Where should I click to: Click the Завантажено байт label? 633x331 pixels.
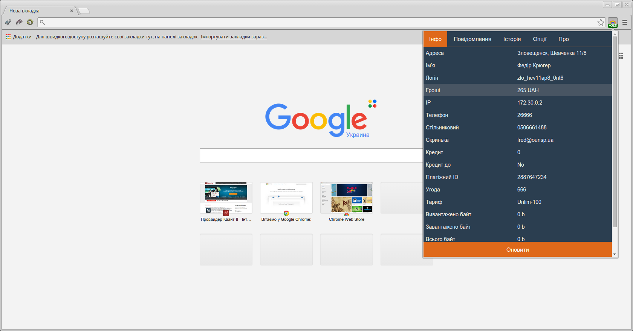[448, 227]
